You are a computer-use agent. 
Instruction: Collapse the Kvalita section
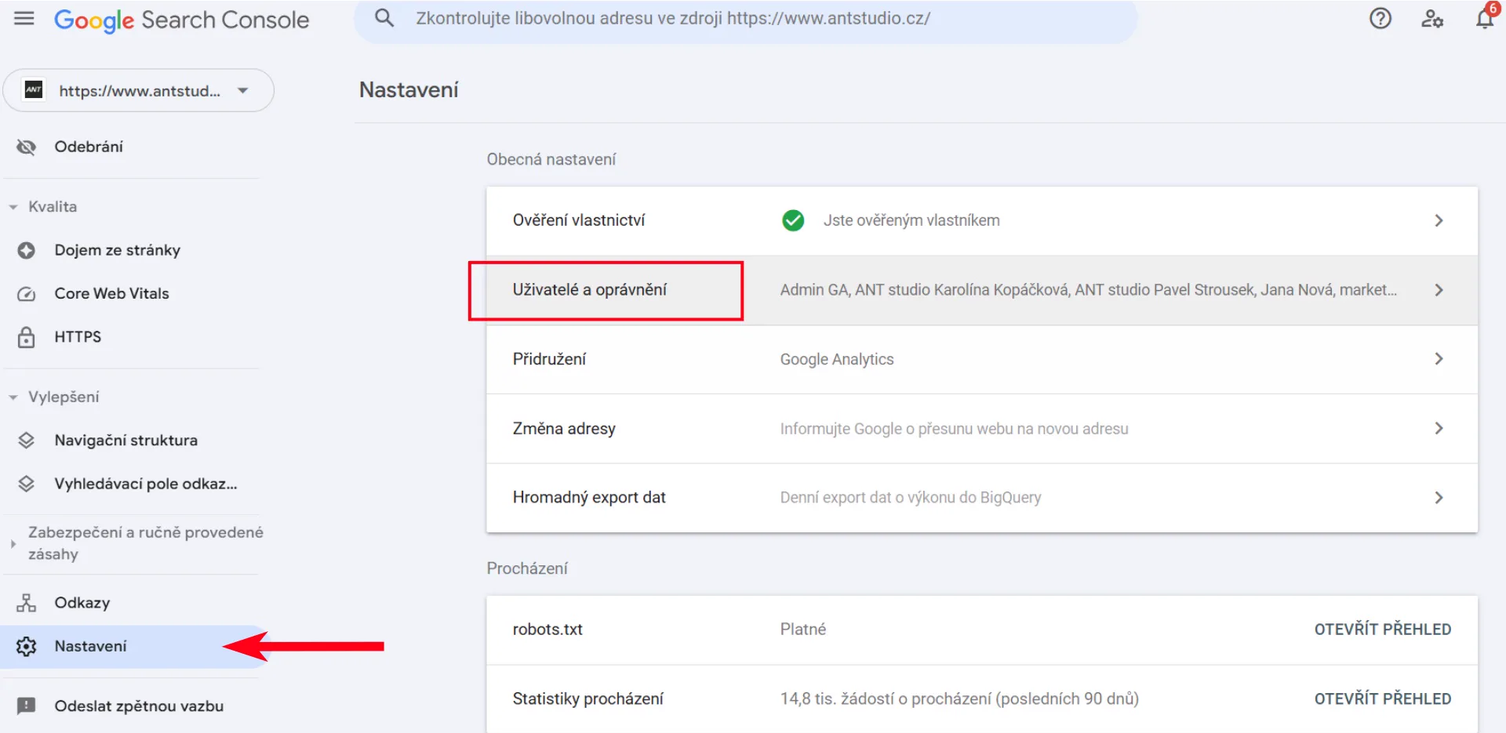[x=13, y=207]
